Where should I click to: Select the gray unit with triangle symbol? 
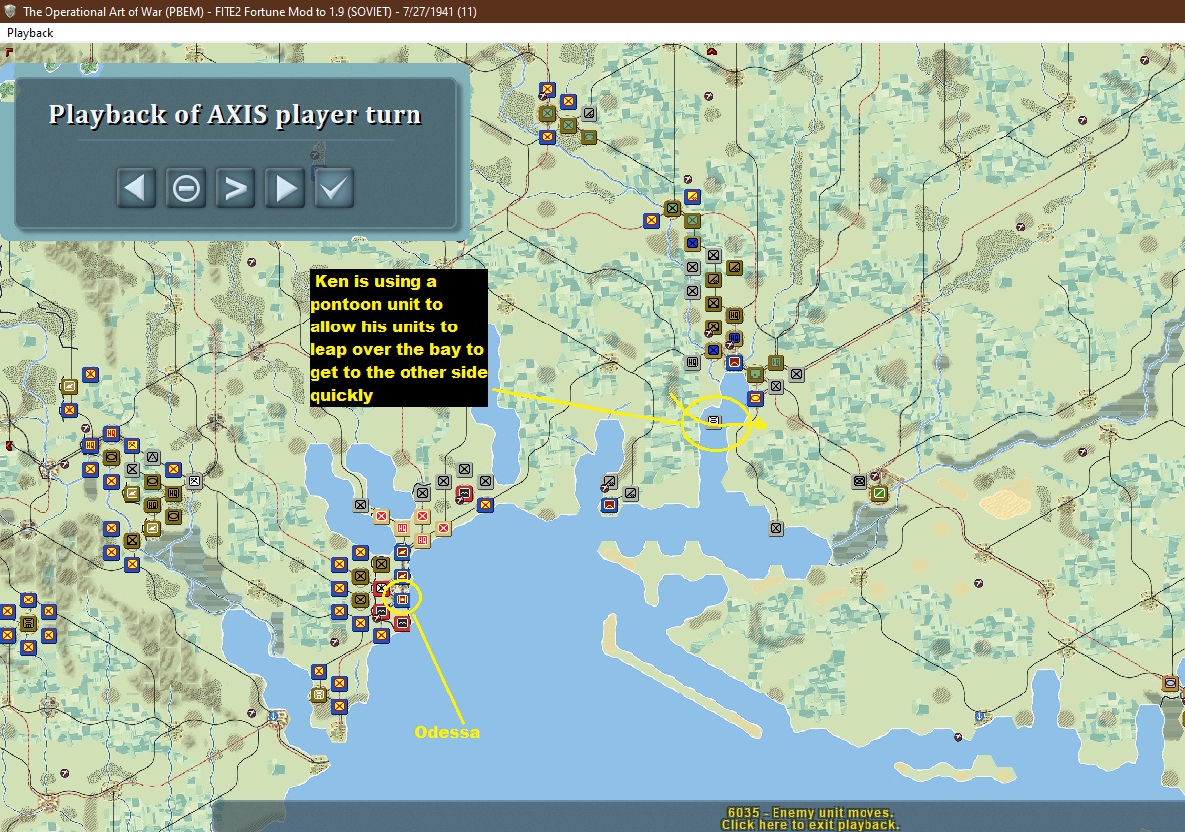click(152, 457)
